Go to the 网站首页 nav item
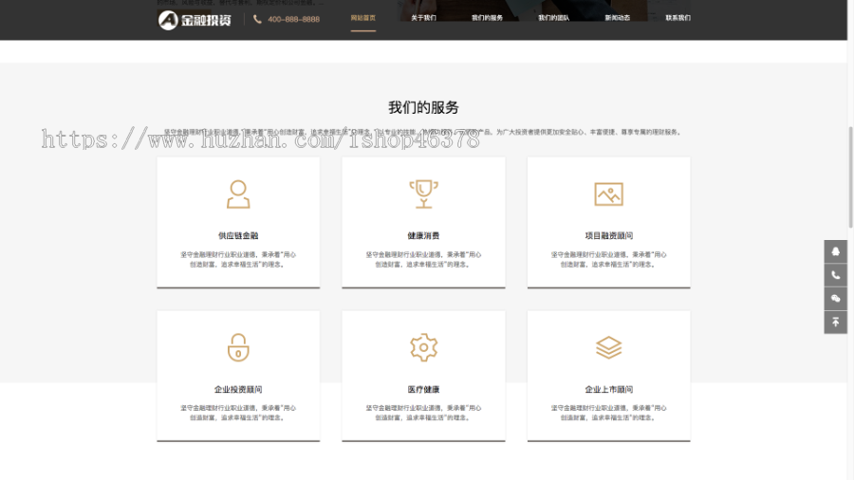 tap(363, 18)
